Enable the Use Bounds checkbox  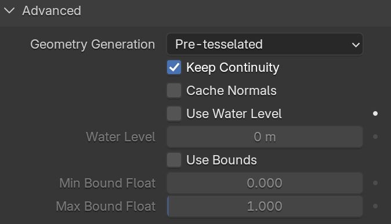[174, 160]
